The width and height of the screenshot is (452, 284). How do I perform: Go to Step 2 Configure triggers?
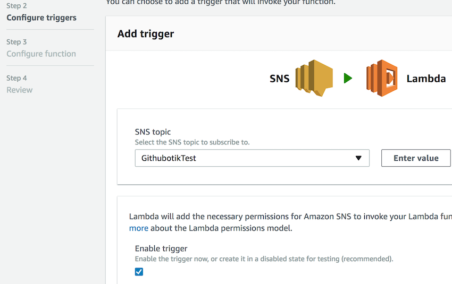tap(41, 18)
